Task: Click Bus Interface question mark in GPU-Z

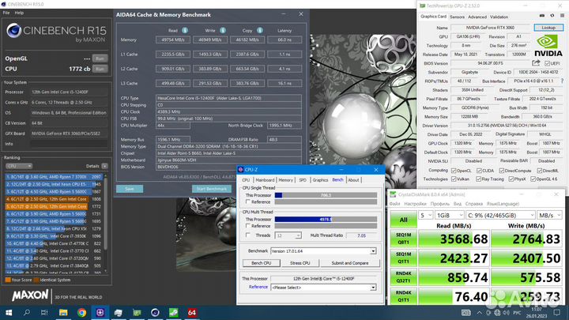Action: (562, 81)
